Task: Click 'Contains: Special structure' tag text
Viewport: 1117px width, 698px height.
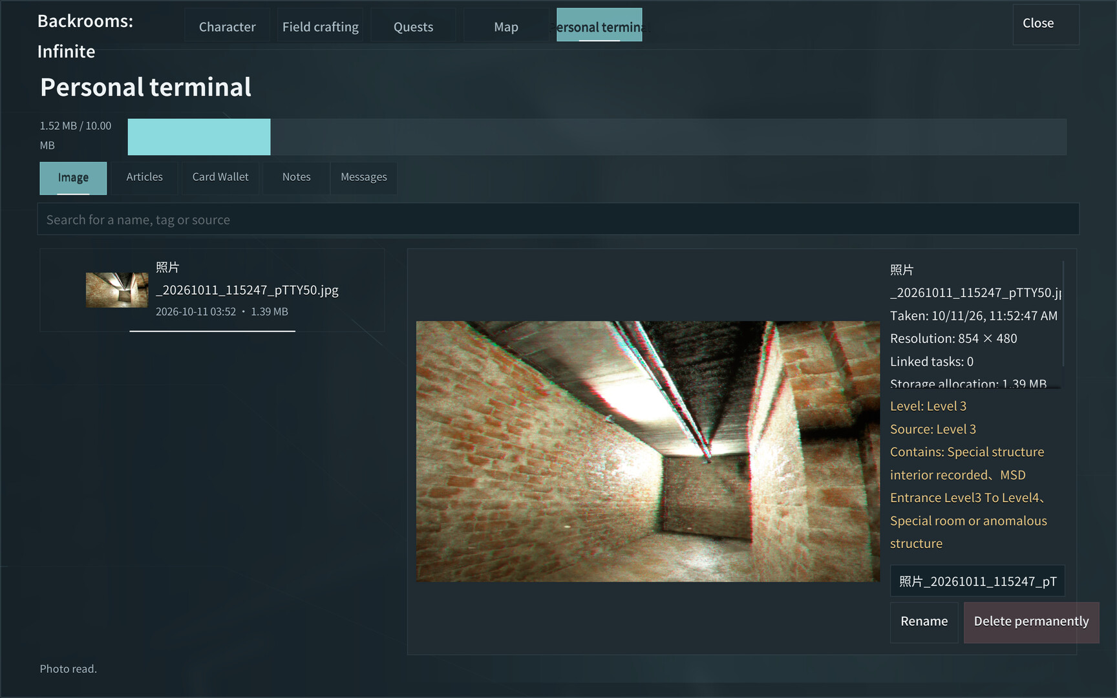Action: pos(967,452)
